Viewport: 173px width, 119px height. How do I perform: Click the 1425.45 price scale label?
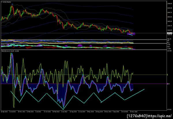(x=170, y=21)
